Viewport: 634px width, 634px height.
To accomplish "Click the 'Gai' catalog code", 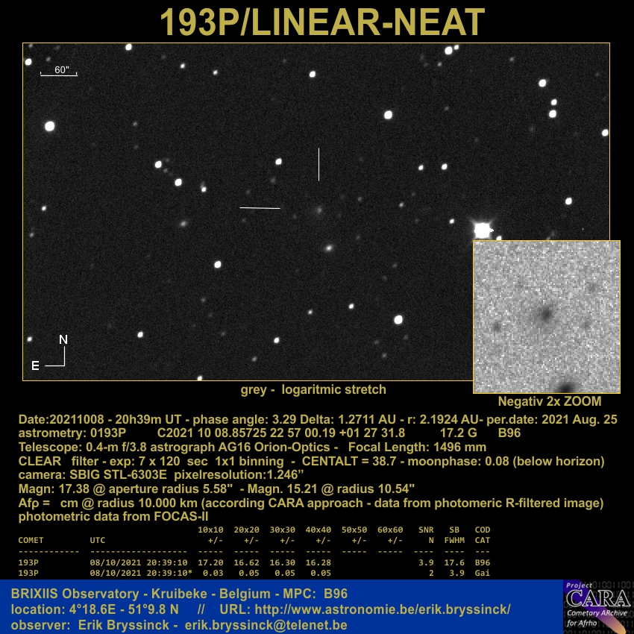I will pyautogui.click(x=483, y=573).
